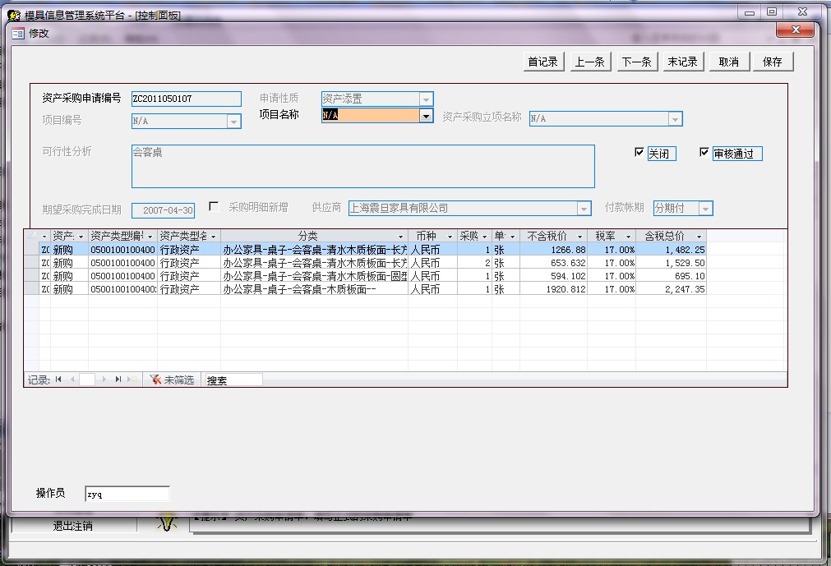831x566 pixels.
Task: Click the 末记录 button
Action: coord(682,62)
